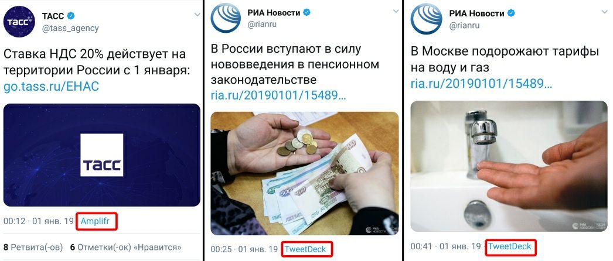Click the RIA Novosti avatar in the Moscow tariffs tweet
The width and height of the screenshot is (613, 261).
coord(426,18)
